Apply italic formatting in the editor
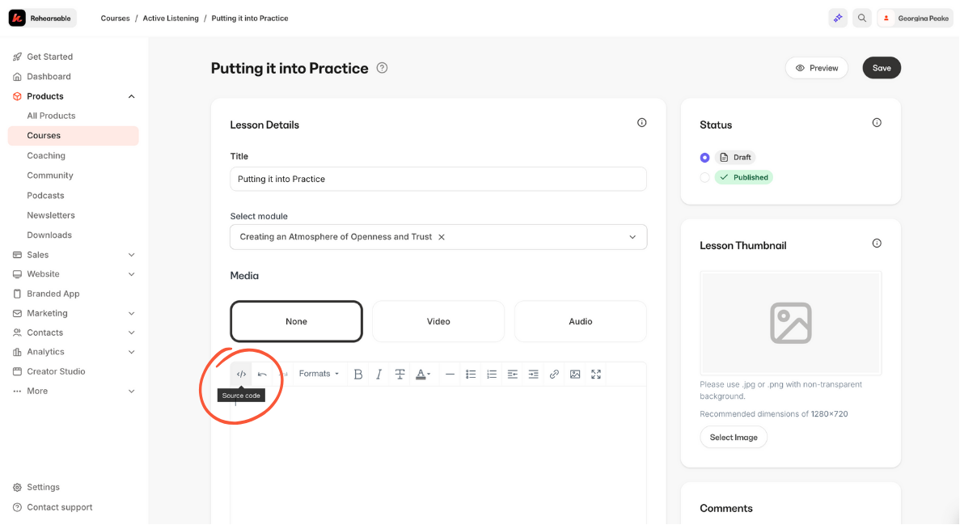Image resolution: width=960 pixels, height=525 pixels. click(x=379, y=375)
